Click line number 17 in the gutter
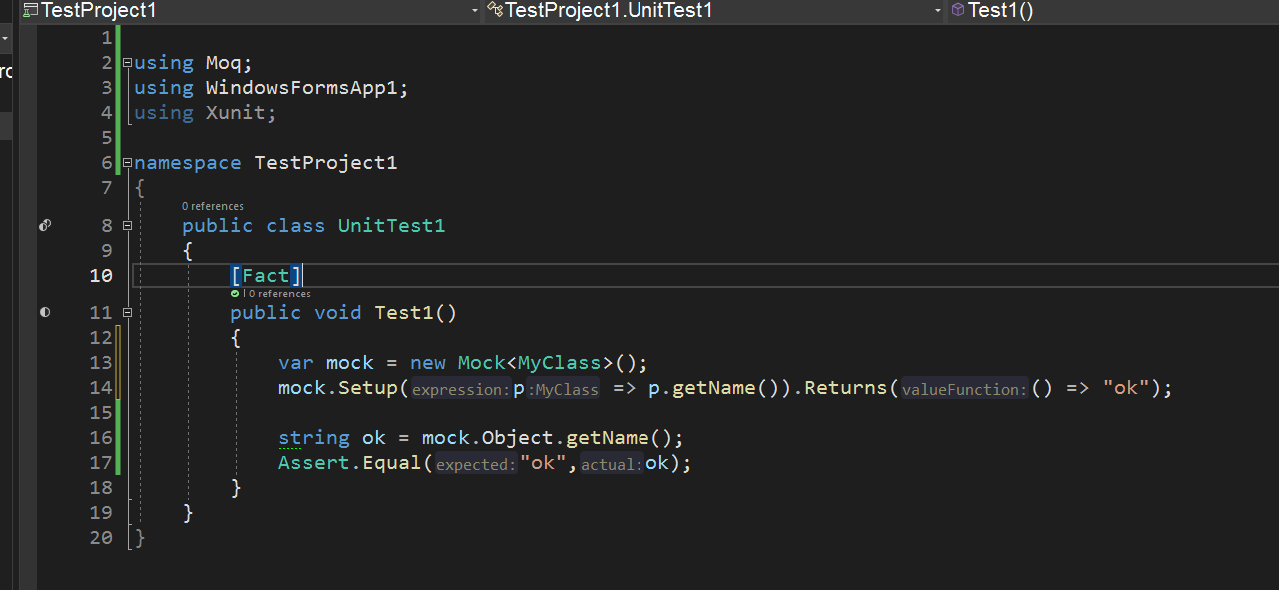This screenshot has width=1279, height=590. coord(101,463)
